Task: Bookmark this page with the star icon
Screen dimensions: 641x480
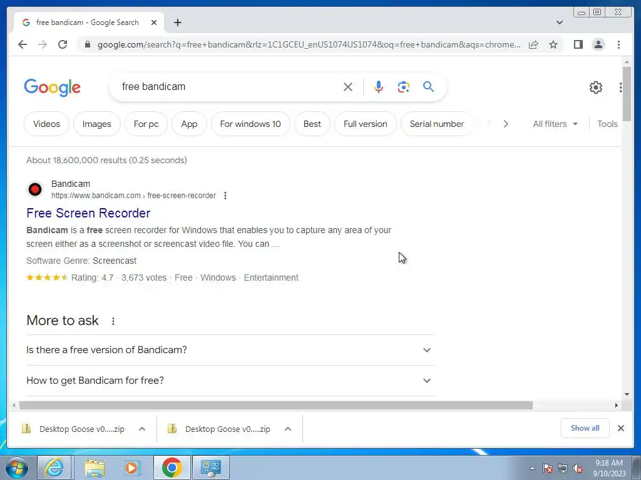Action: pos(553,44)
